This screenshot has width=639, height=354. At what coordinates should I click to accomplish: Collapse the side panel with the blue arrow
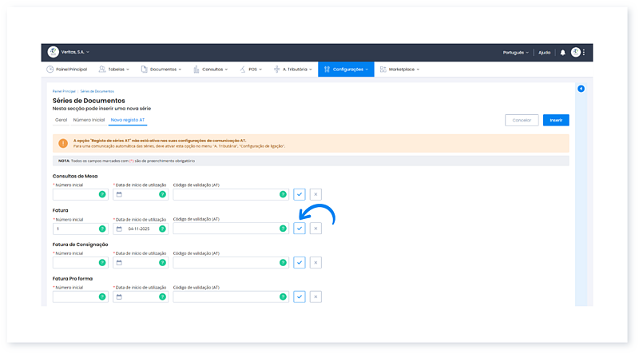tap(581, 89)
